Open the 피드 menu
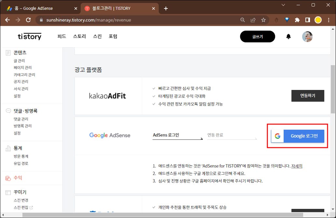 coord(62,36)
